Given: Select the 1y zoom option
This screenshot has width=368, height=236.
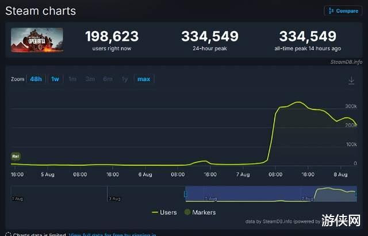Looking at the screenshot, I should (125, 79).
